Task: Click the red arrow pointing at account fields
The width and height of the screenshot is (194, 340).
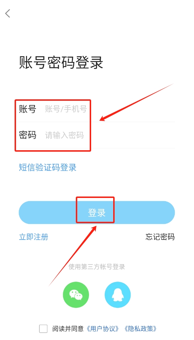Action: click(137, 102)
